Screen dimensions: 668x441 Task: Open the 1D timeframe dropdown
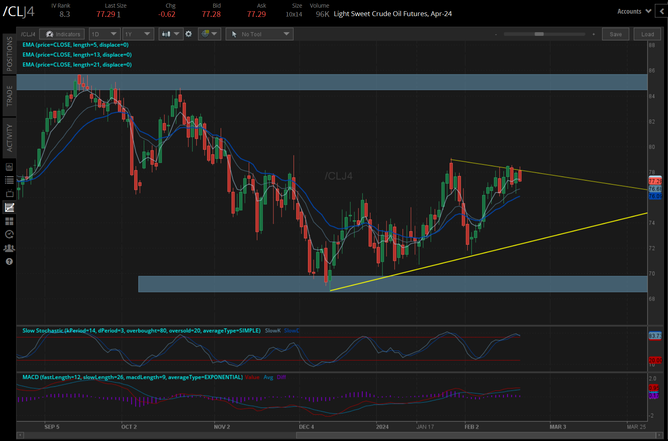104,34
